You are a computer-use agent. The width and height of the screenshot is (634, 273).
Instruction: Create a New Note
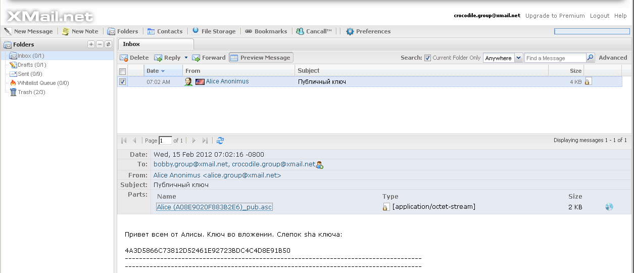(x=80, y=31)
